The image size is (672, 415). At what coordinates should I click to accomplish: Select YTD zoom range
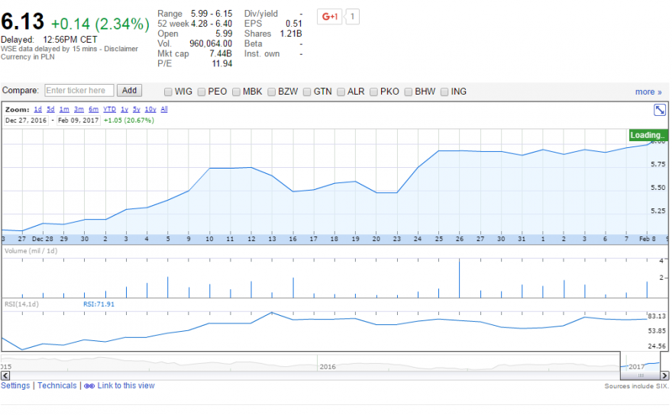(x=109, y=110)
